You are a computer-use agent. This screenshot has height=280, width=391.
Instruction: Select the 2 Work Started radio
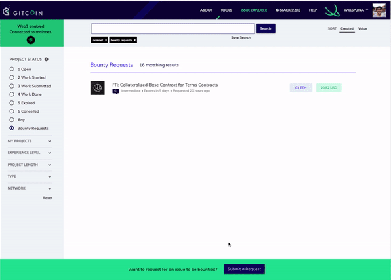pyautogui.click(x=12, y=77)
